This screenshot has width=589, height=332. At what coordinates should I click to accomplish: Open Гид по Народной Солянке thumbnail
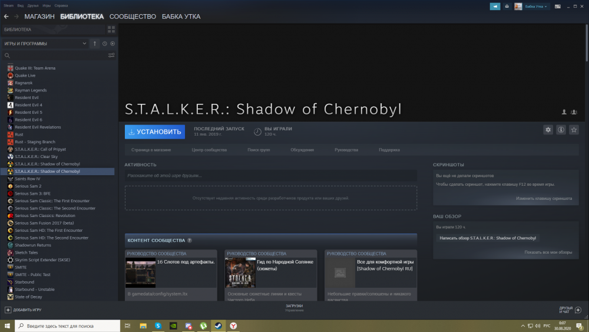point(240,272)
